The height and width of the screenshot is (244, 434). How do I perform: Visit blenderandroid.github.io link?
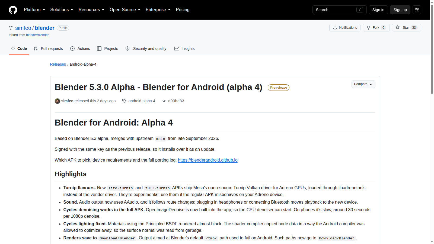pyautogui.click(x=208, y=160)
